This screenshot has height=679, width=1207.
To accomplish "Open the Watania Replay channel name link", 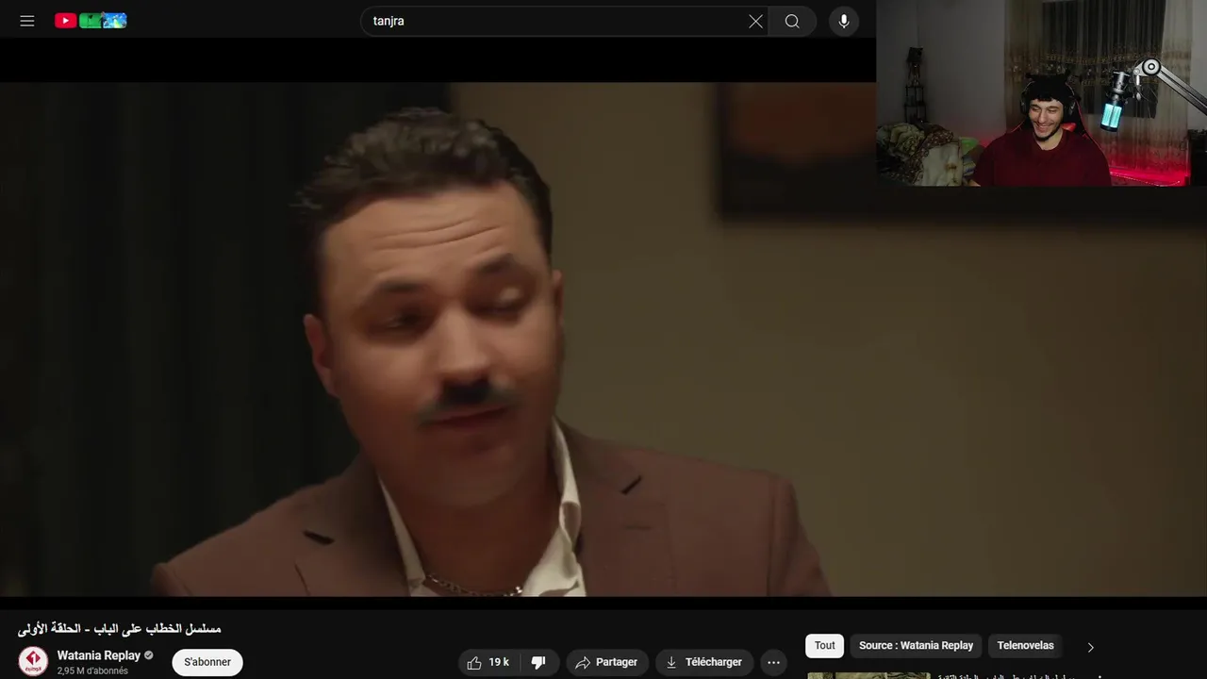I will [99, 655].
